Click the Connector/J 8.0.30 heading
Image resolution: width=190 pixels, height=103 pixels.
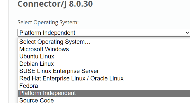click(x=55, y=4)
